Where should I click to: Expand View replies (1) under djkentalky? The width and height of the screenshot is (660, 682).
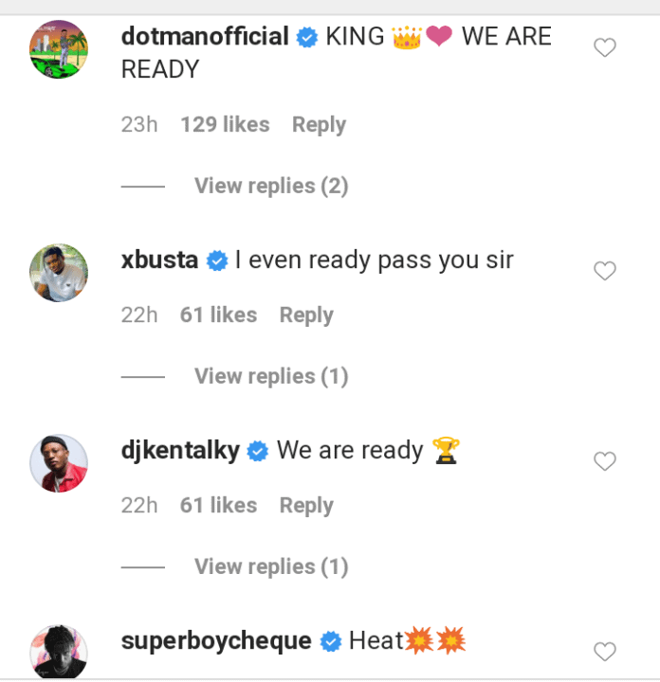[271, 566]
